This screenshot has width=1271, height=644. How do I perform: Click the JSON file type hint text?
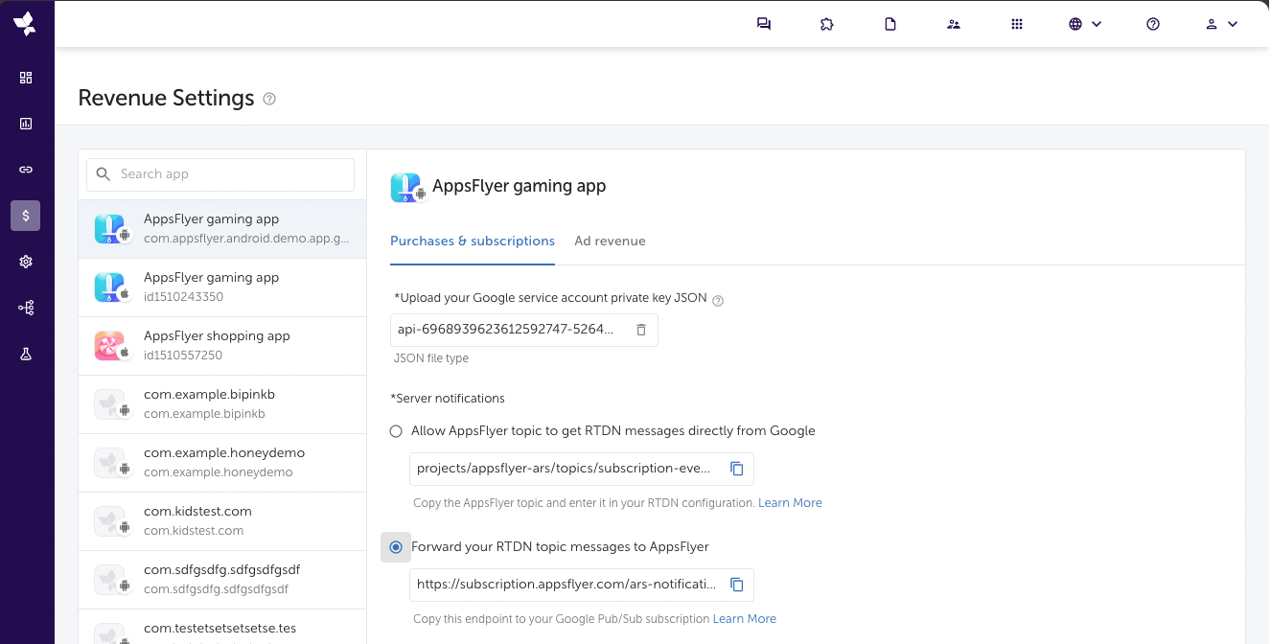[x=431, y=358]
